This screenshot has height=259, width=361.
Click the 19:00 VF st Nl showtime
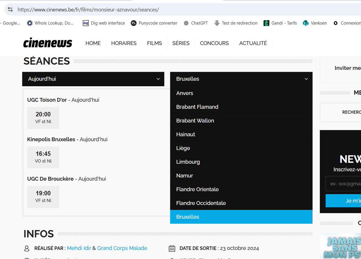click(43, 197)
